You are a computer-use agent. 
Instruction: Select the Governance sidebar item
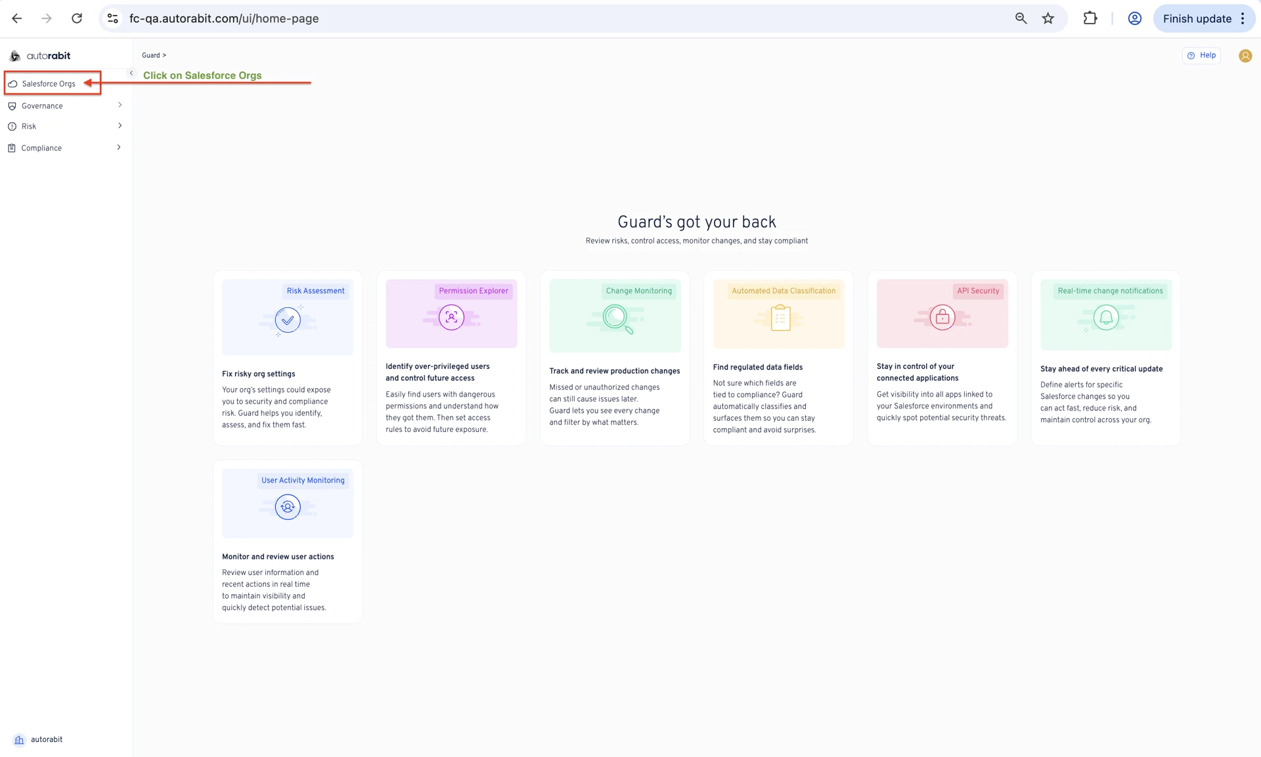pos(42,106)
